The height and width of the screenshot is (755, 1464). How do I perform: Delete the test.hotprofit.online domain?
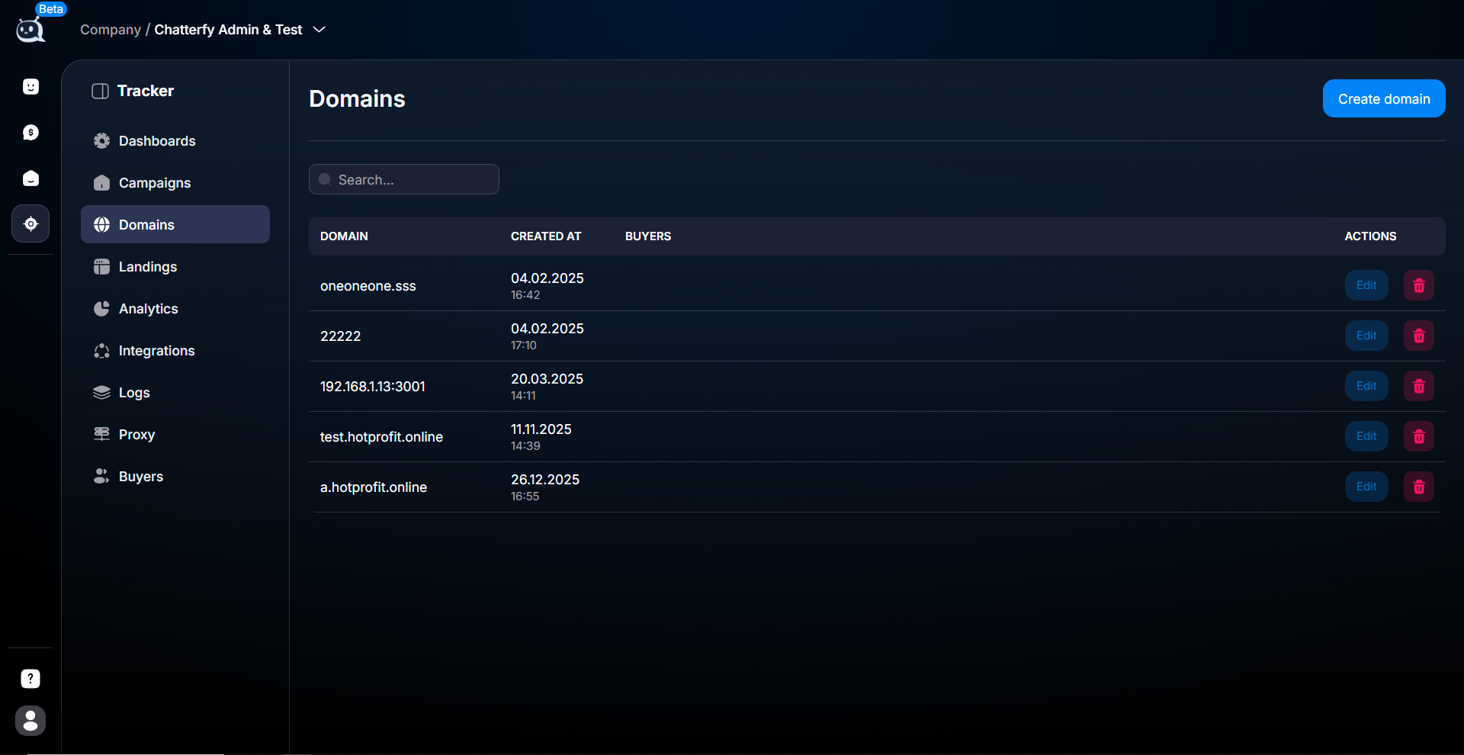tap(1419, 436)
